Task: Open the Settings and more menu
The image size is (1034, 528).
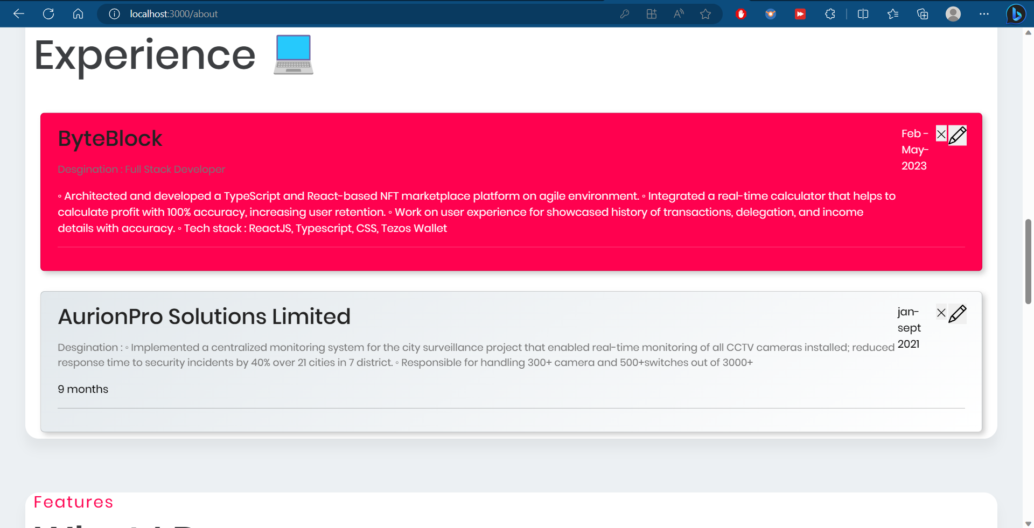Action: click(985, 14)
